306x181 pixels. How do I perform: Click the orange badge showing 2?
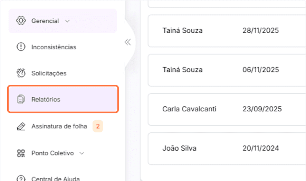tap(98, 127)
